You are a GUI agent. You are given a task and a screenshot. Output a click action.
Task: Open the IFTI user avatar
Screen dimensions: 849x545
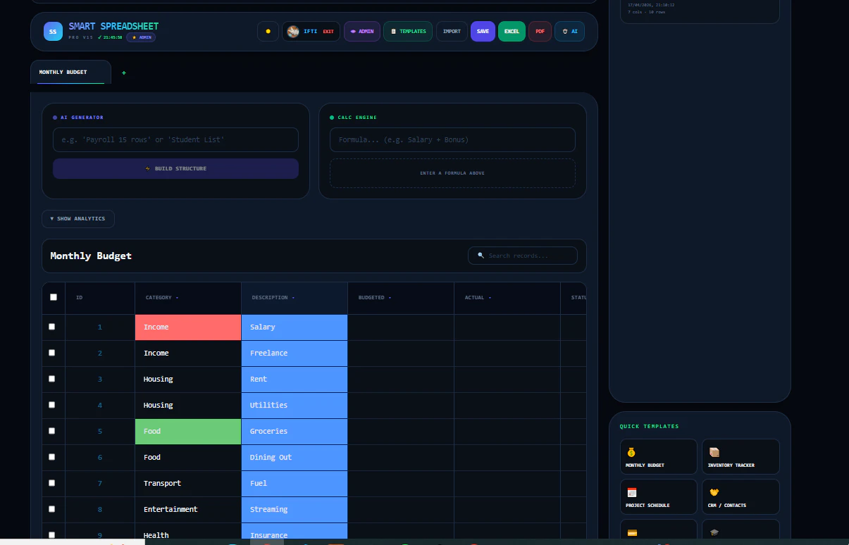(293, 32)
